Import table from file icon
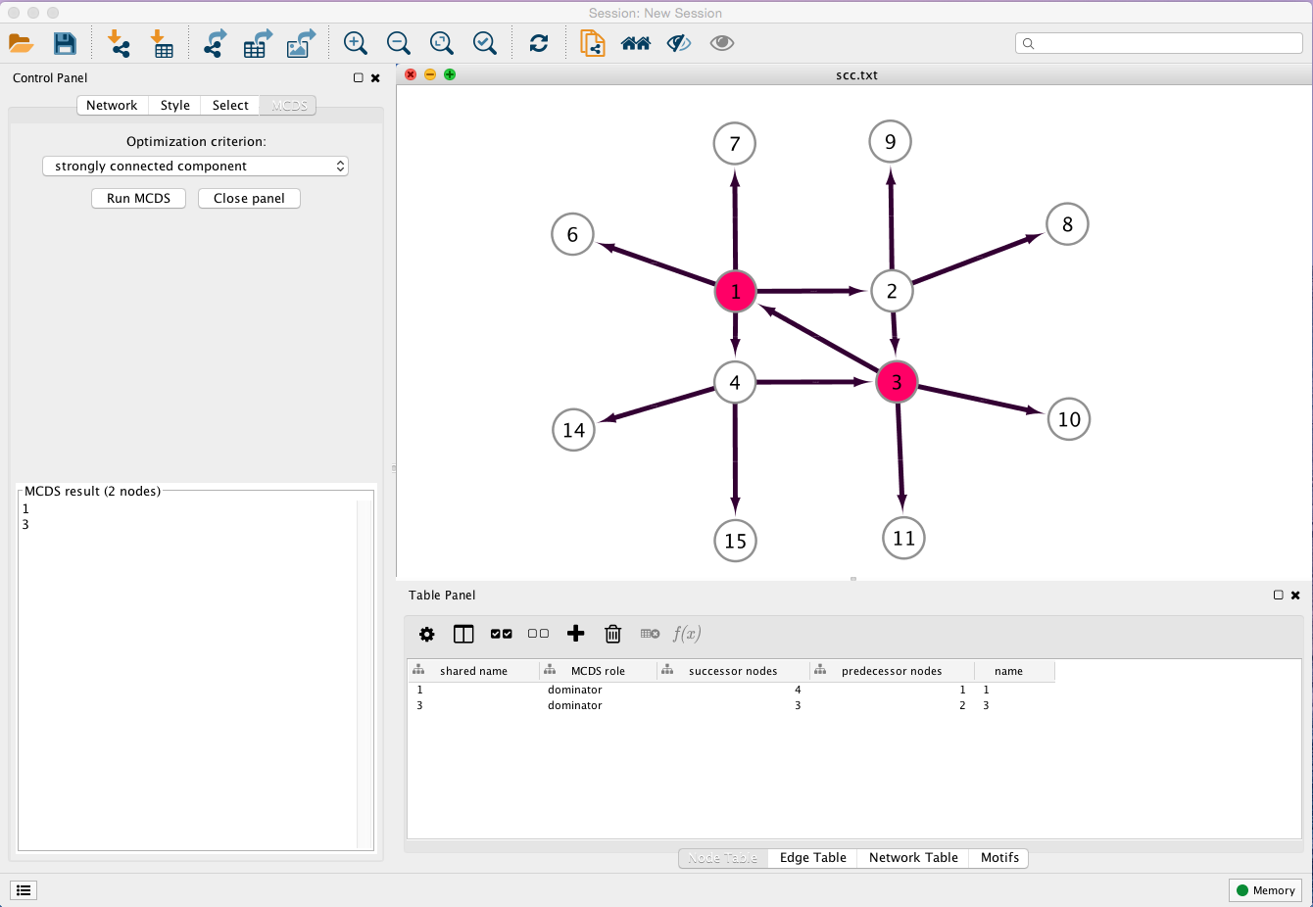Viewport: 1313px width, 907px height. click(162, 43)
